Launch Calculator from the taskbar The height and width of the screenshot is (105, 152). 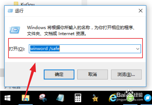tap(78, 98)
